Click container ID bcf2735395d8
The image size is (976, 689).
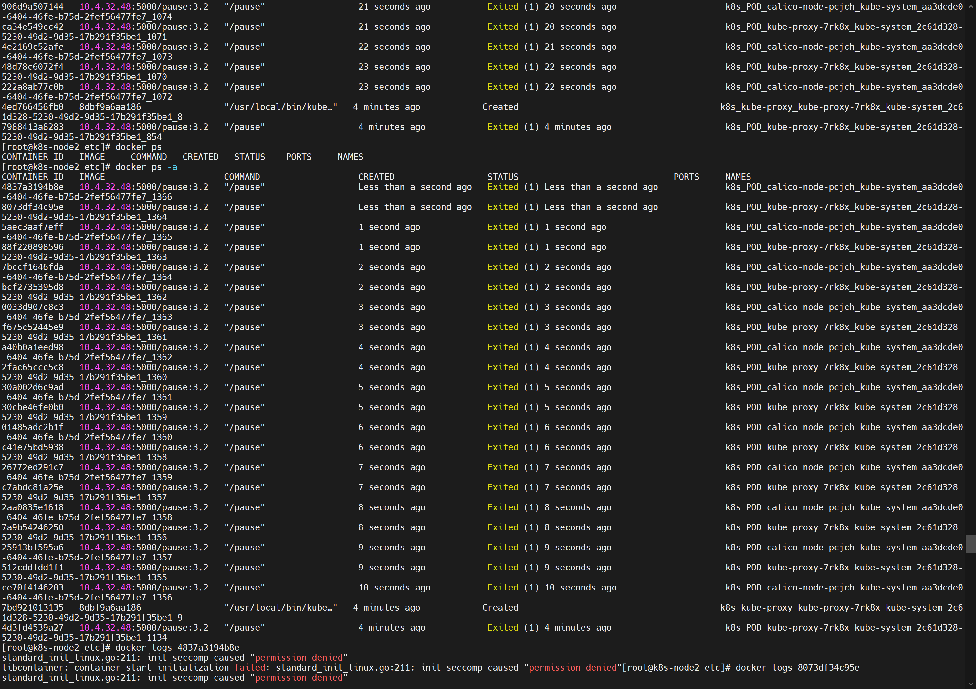click(x=33, y=287)
